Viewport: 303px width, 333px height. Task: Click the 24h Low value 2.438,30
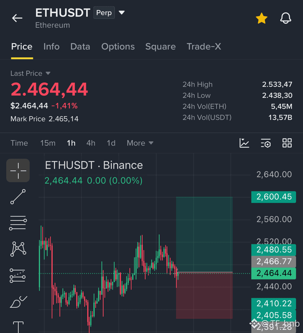[277, 95]
